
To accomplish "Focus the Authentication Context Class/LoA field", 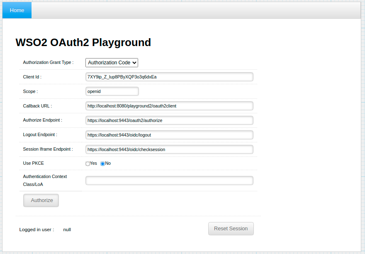I will tap(169, 181).
